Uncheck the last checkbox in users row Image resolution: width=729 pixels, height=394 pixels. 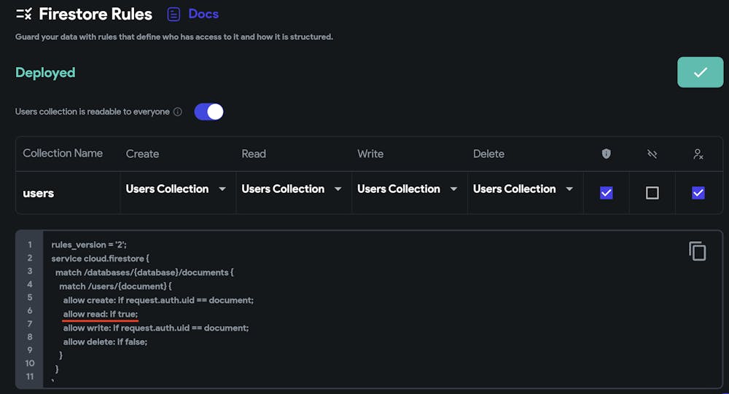click(698, 193)
